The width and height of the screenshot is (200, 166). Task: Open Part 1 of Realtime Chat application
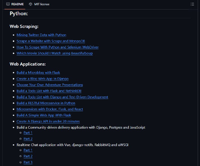pyautogui.click(x=28, y=150)
